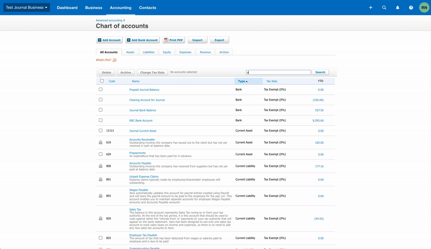Click the Add Bank Account button
431x249 pixels.
coord(142,40)
